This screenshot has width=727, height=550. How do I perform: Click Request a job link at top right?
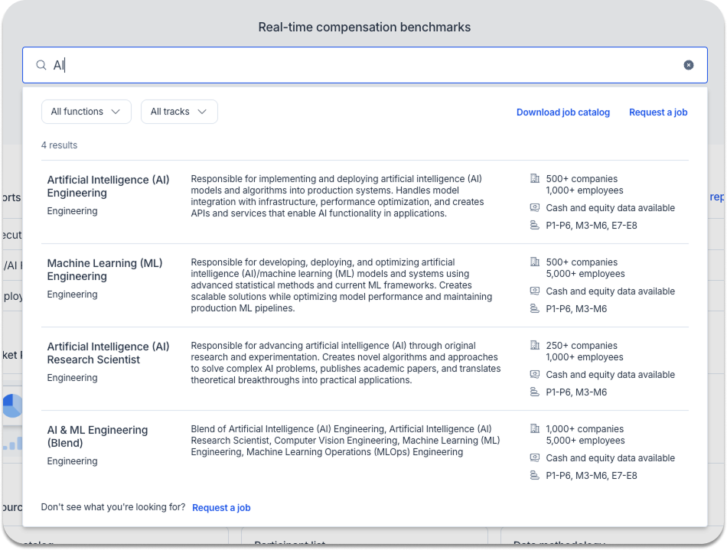point(658,112)
